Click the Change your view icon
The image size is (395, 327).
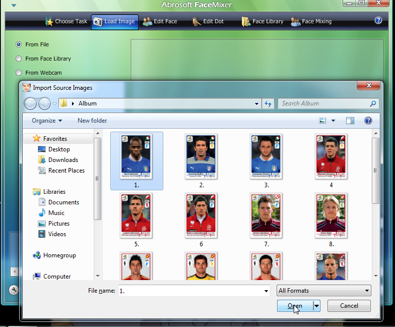coord(323,121)
